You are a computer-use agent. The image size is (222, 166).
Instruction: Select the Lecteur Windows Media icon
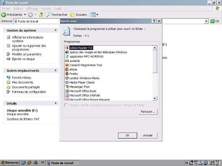[67, 78]
